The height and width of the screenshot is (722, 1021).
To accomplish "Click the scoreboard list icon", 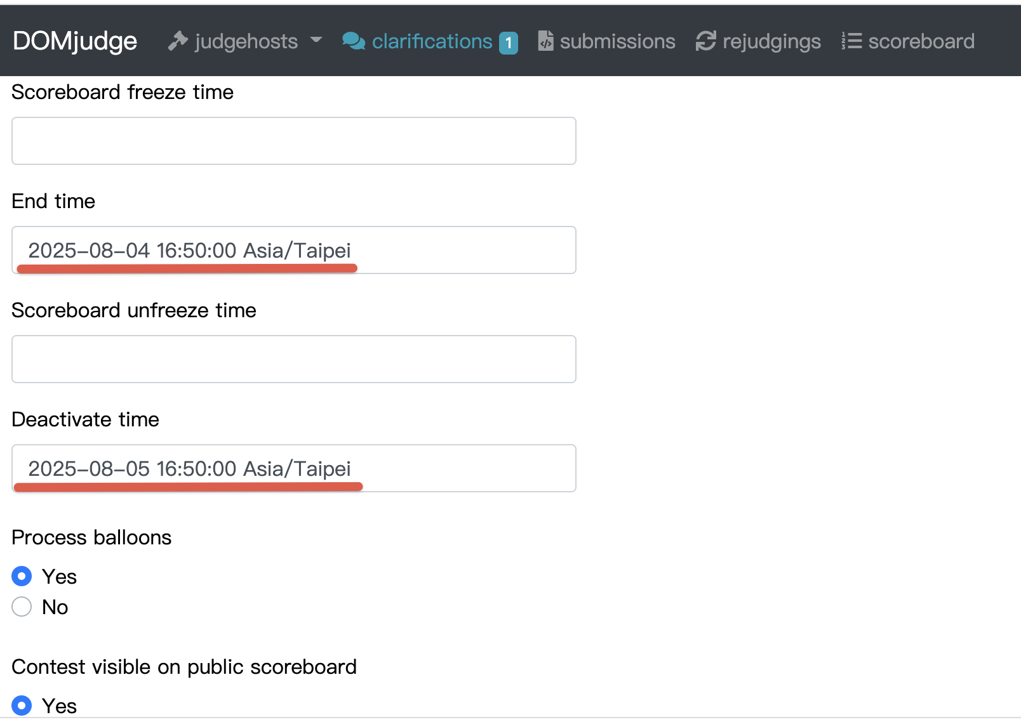I will tap(851, 41).
